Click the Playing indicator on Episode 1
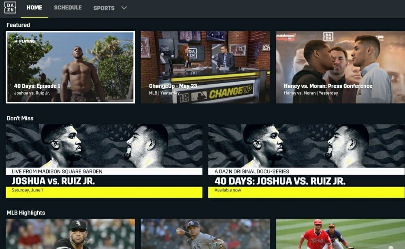 [25, 41]
